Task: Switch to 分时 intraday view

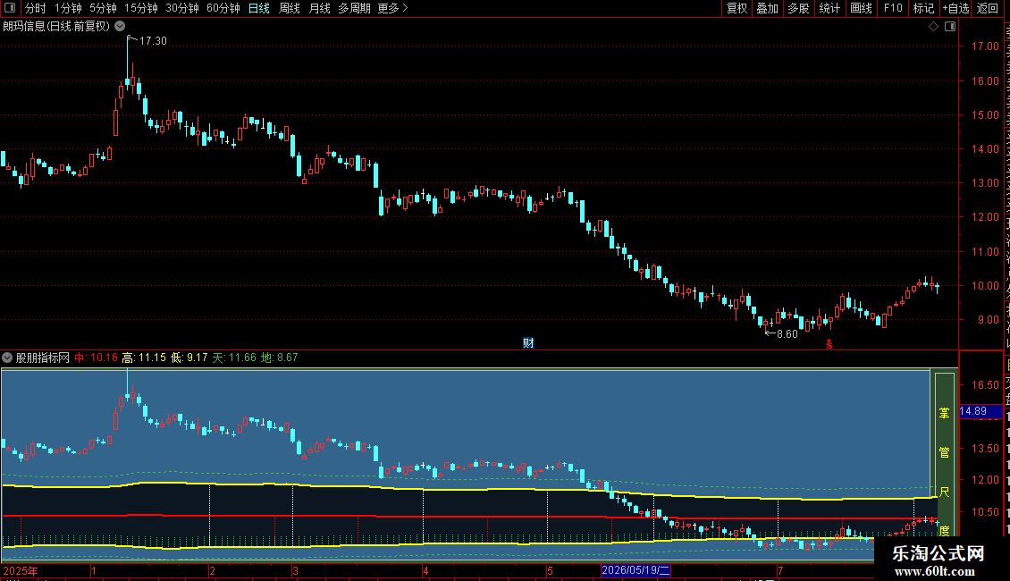Action: point(36,8)
